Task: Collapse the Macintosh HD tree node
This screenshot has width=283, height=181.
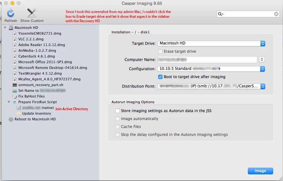Action: point(5,28)
